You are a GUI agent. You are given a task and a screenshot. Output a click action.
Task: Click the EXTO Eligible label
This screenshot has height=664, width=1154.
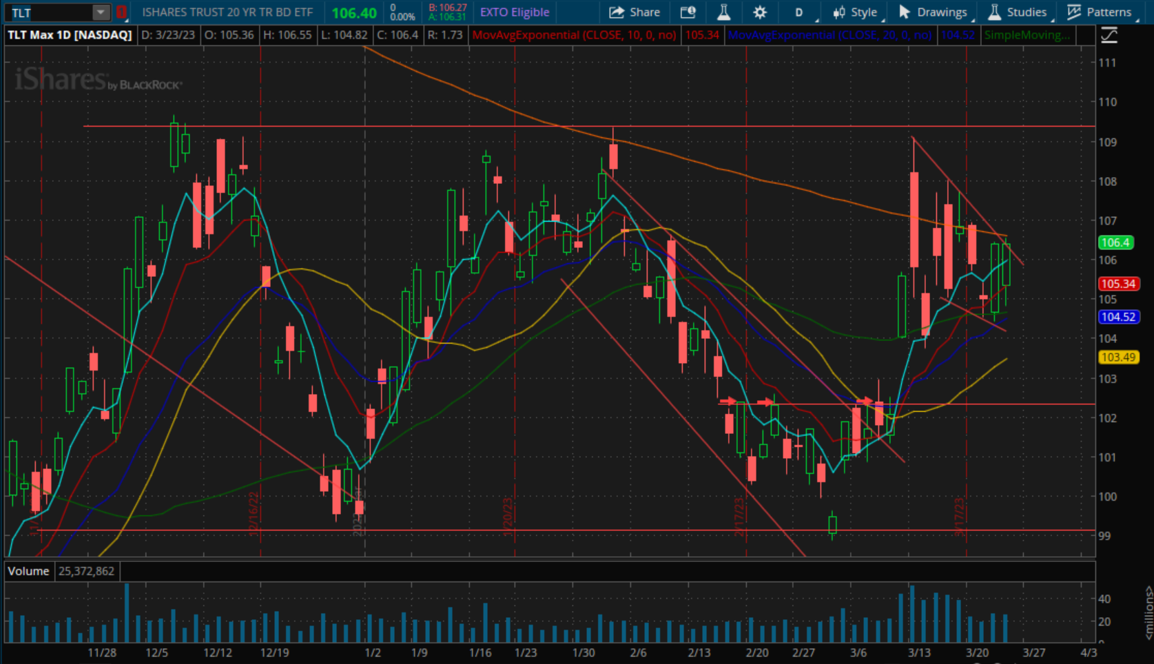tap(515, 12)
